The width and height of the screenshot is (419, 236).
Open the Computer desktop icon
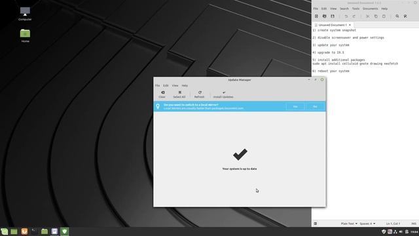point(25,14)
